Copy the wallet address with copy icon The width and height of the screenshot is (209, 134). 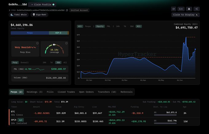pos(67,10)
